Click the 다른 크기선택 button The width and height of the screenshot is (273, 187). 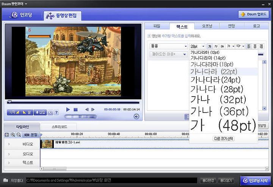(x=224, y=139)
